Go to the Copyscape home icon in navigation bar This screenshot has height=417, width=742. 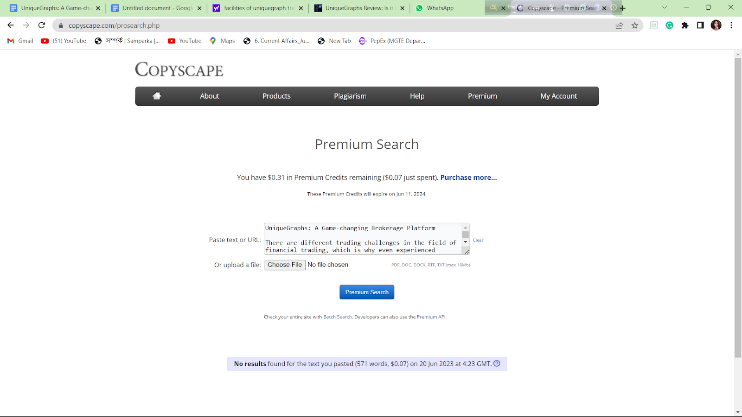pyautogui.click(x=157, y=96)
